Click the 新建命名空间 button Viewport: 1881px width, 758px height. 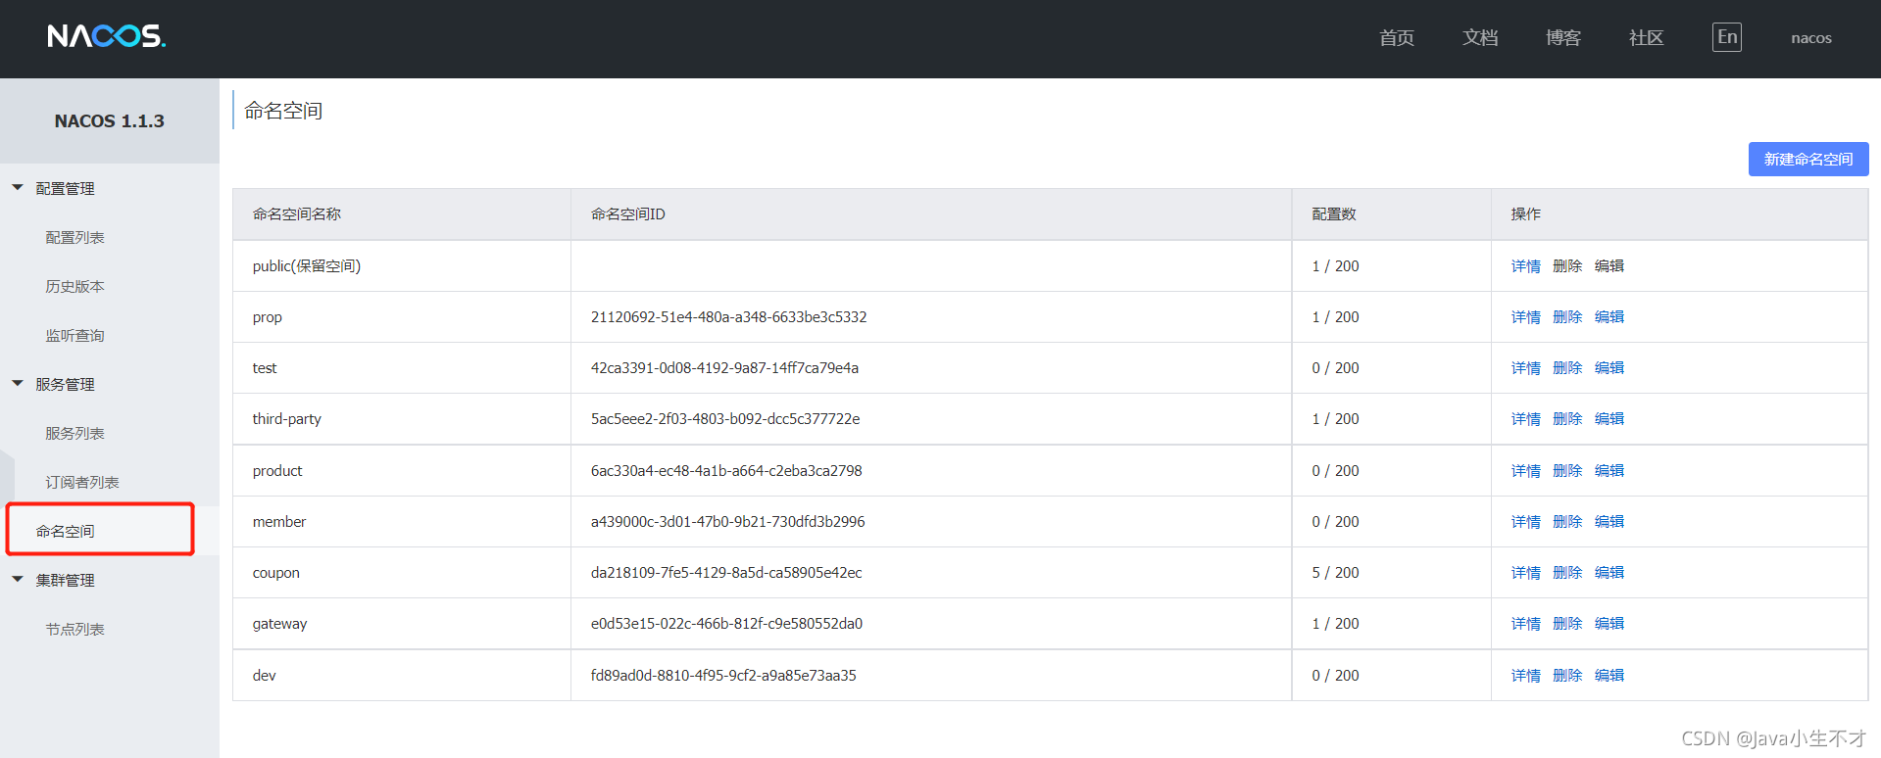(x=1808, y=159)
